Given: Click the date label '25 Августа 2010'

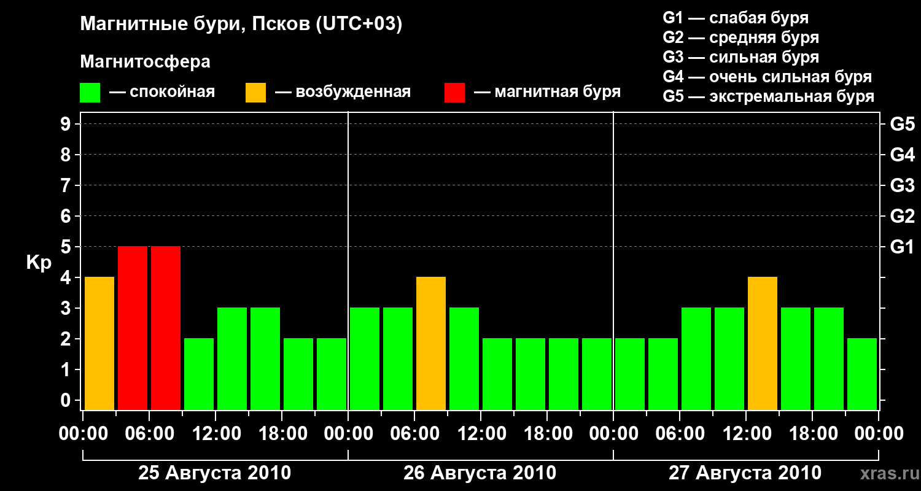Looking at the screenshot, I should tap(215, 473).
